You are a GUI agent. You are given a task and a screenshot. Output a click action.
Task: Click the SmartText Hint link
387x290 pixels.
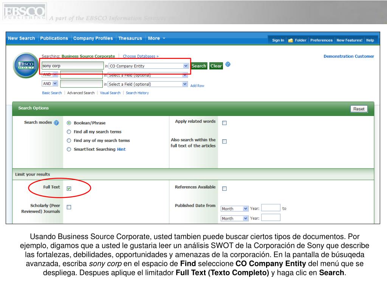121,149
